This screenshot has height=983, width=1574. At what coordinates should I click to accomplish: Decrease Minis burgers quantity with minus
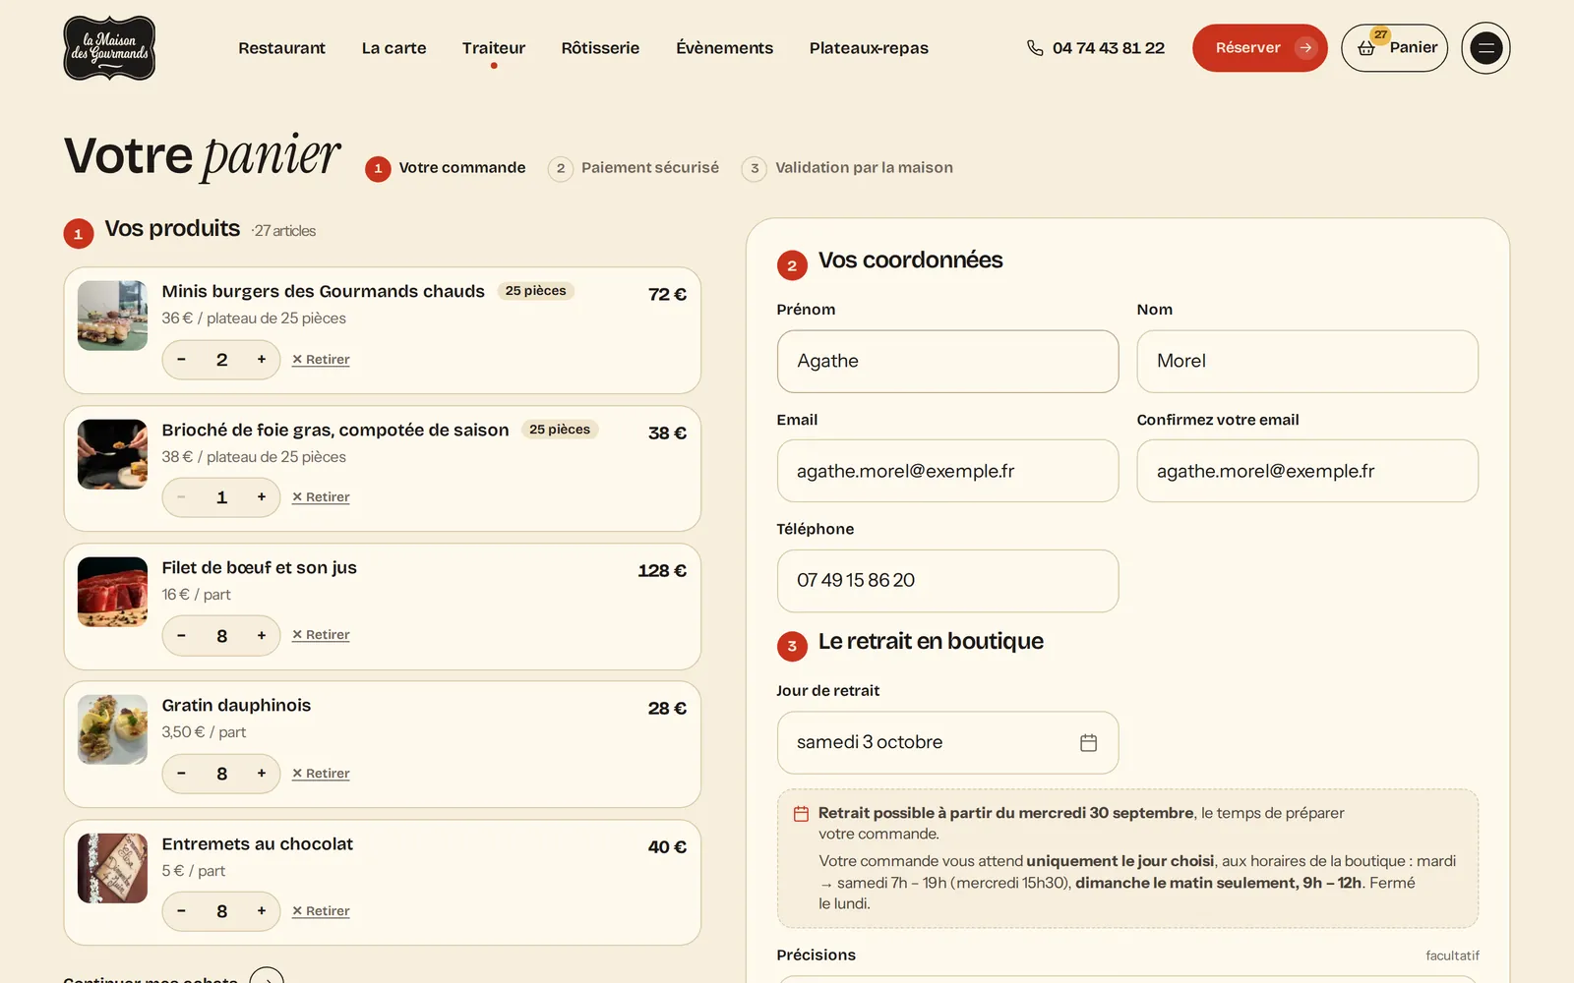tap(181, 360)
